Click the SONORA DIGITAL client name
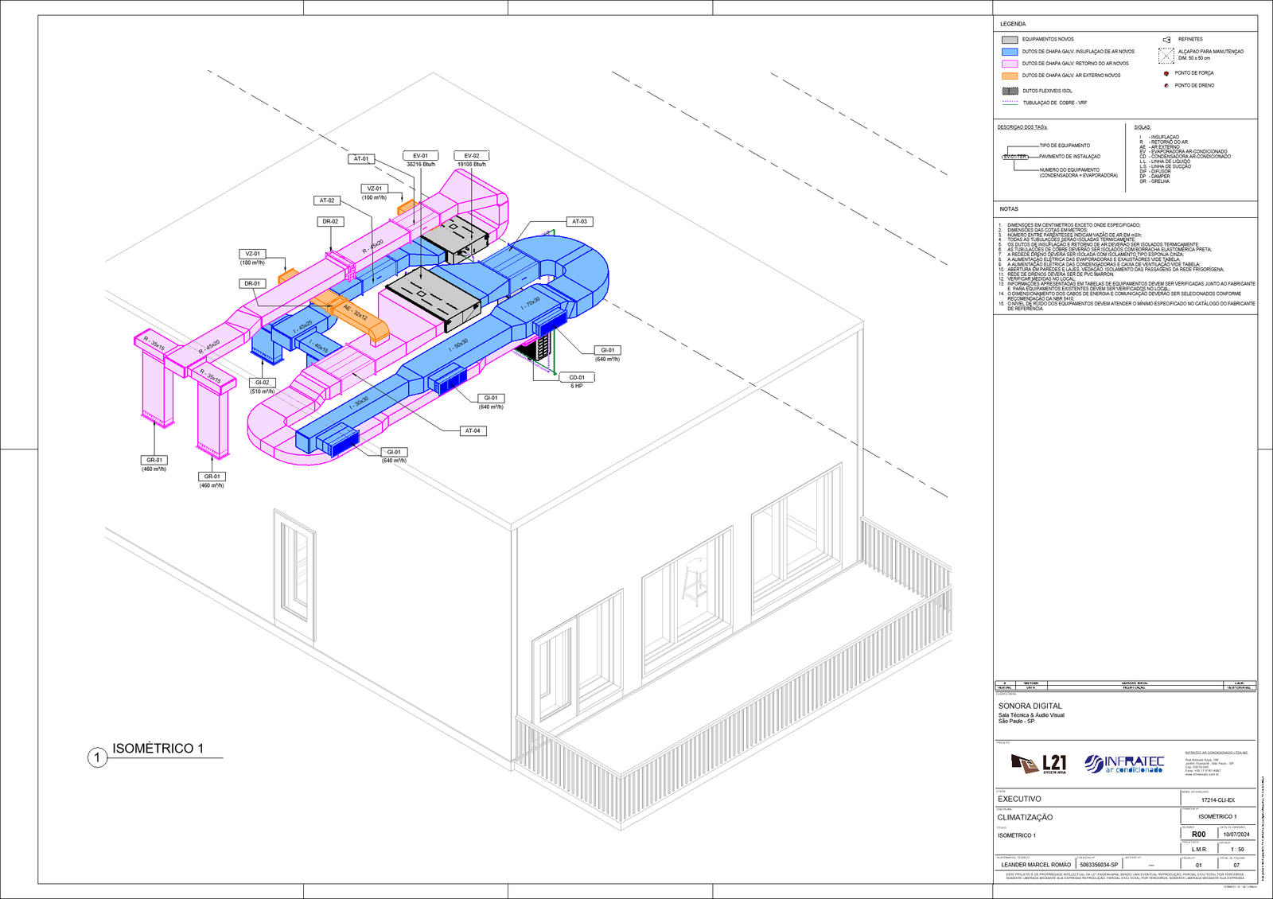The image size is (1273, 899). tap(1030, 706)
